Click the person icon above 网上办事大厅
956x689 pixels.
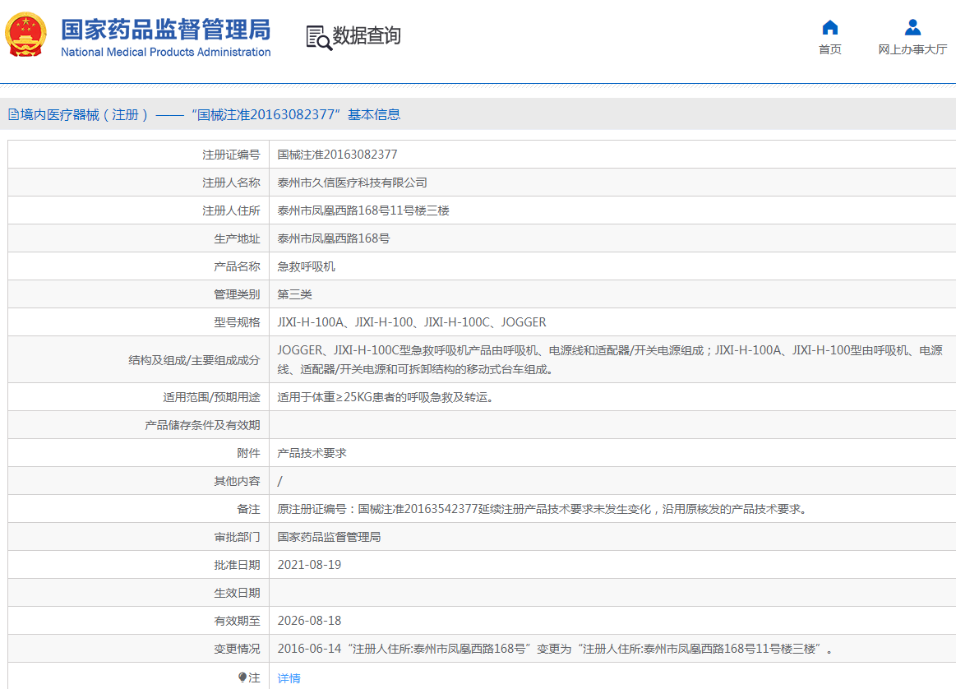pyautogui.click(x=912, y=27)
